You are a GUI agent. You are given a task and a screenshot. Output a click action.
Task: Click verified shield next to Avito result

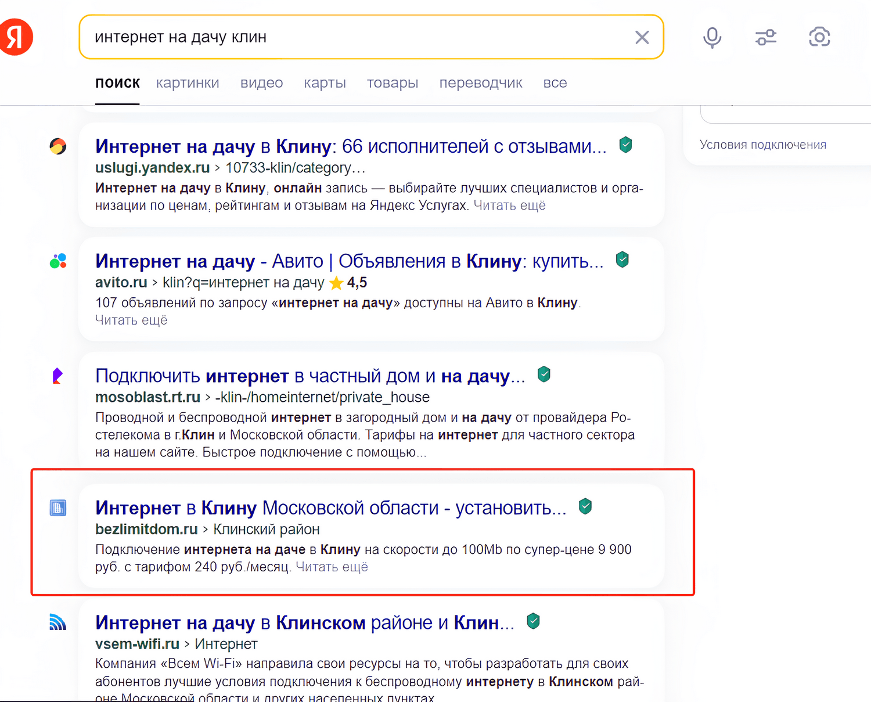click(x=622, y=260)
